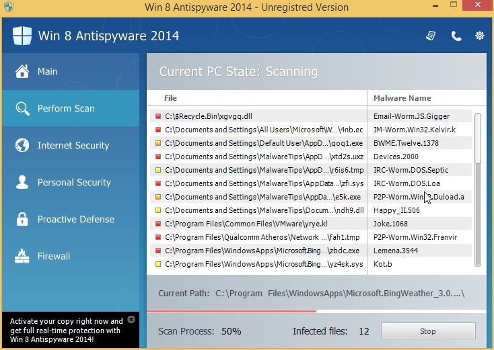Select Kot.b malware entry
This screenshot has width=494, height=350.
pyautogui.click(x=382, y=264)
